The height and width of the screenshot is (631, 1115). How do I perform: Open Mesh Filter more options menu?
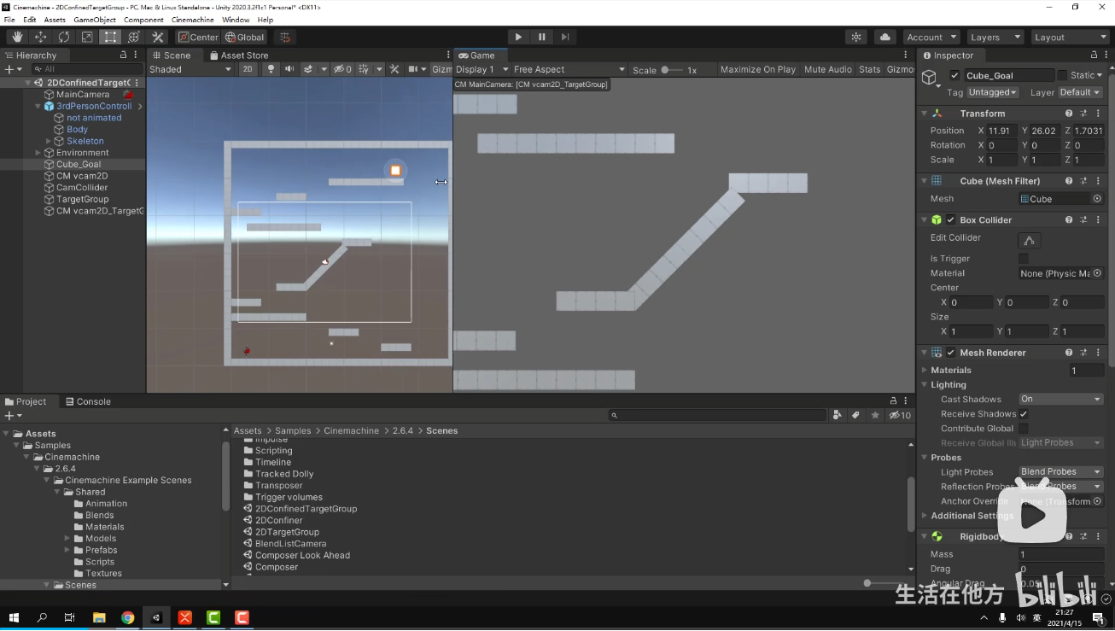[1098, 181]
